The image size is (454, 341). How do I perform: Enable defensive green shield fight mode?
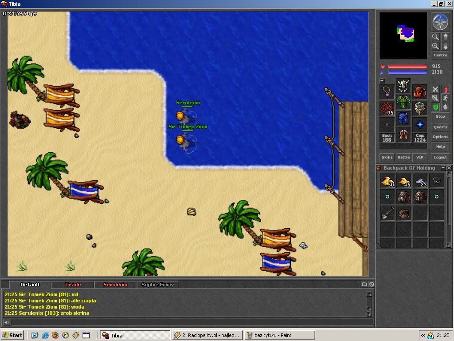435,107
